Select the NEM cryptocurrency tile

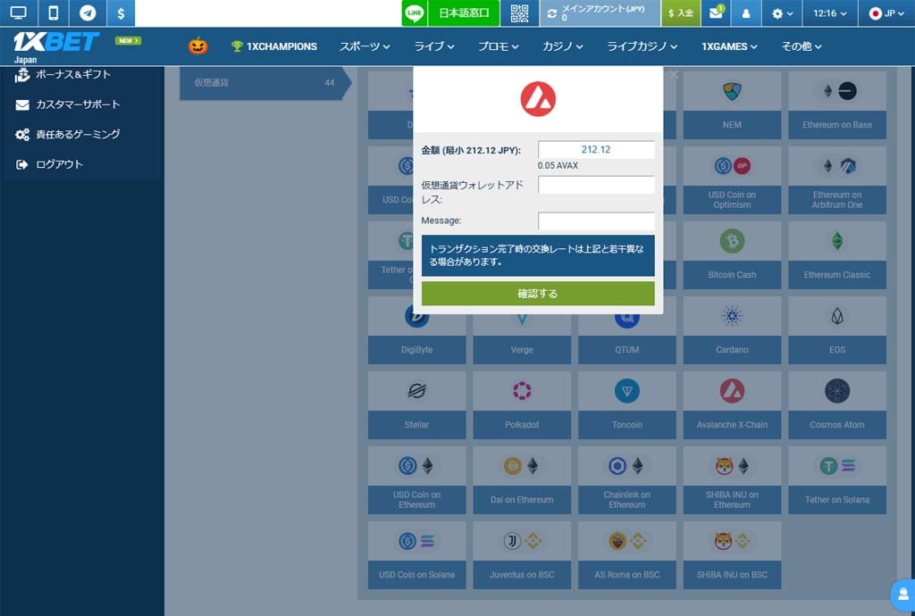tap(732, 105)
